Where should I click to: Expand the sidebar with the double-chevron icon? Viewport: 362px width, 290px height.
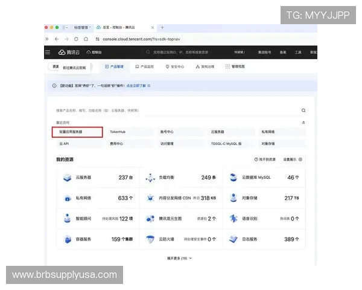(x=47, y=39)
